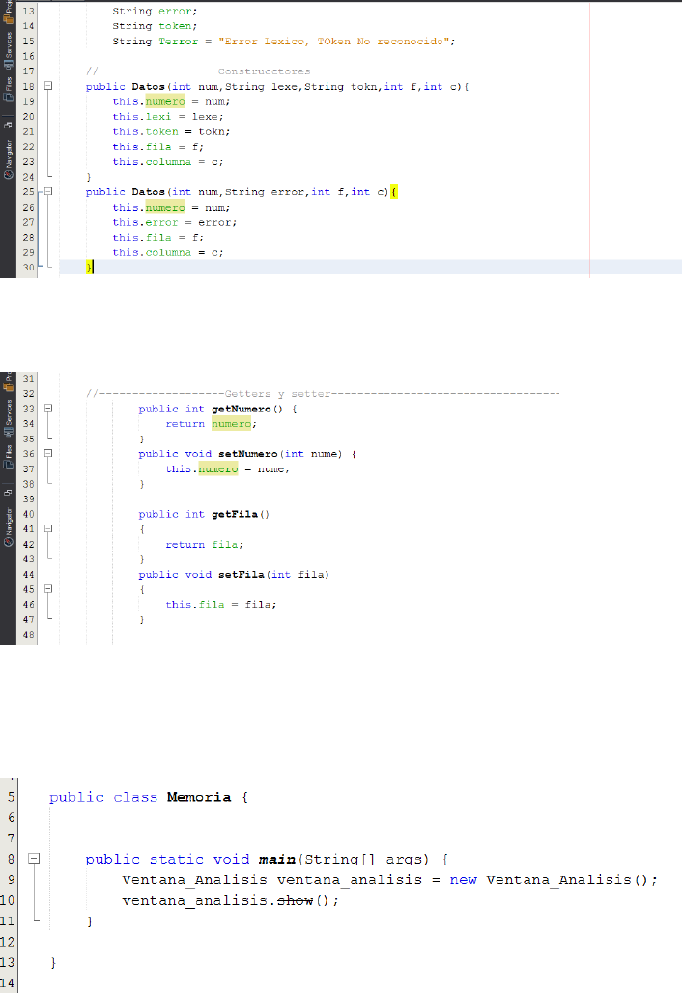Click line number 13 in Memoria editor gutter
The height and width of the screenshot is (993, 682).
[x=7, y=962]
